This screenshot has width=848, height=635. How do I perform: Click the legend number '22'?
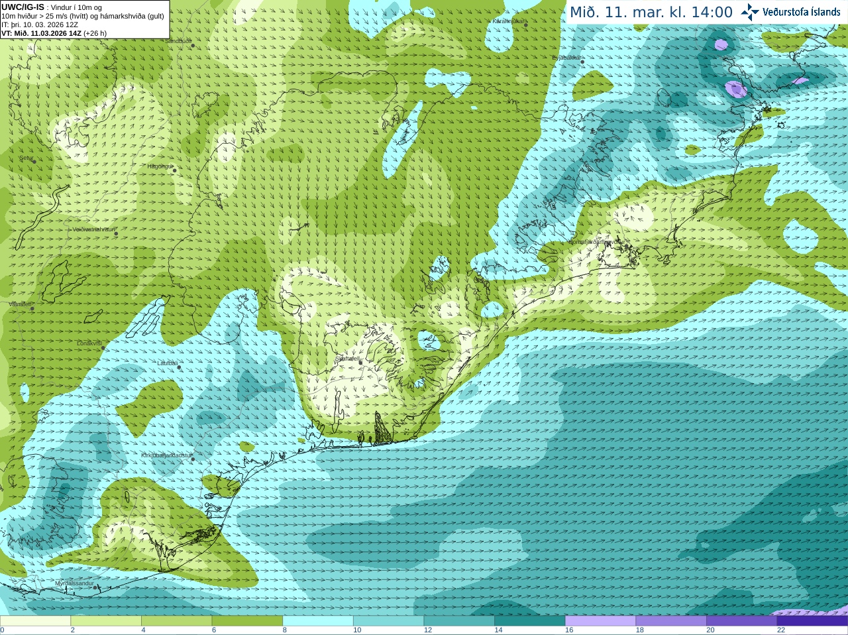coord(781,630)
